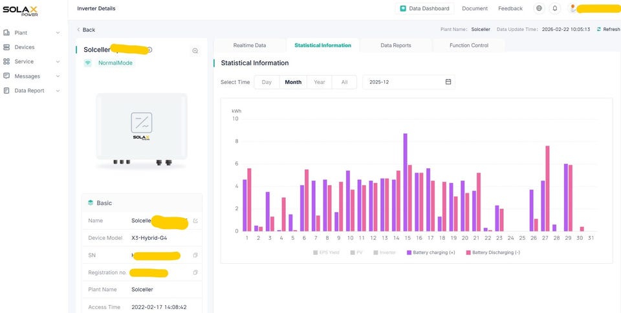Toggle the EPS Yield legend series
This screenshot has height=313, width=621.
pos(327,252)
